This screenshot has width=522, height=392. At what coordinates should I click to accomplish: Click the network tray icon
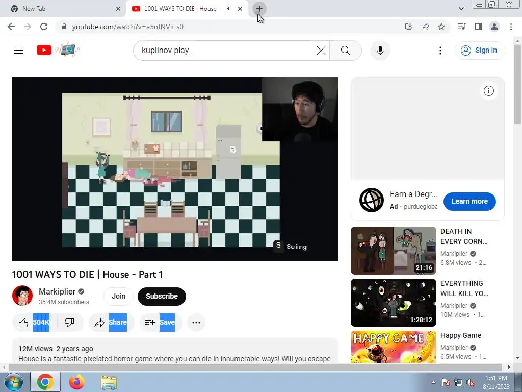[458, 382]
